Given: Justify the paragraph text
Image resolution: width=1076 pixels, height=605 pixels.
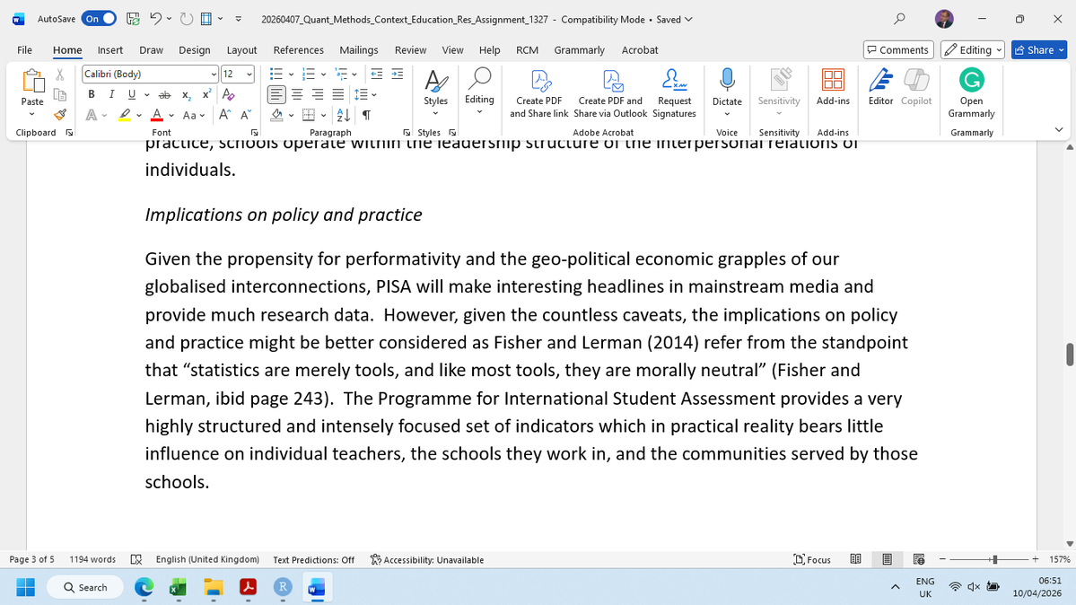Looking at the screenshot, I should coord(337,95).
